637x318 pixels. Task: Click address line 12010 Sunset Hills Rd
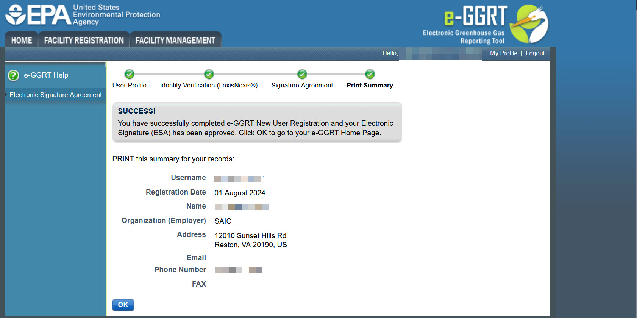251,235
